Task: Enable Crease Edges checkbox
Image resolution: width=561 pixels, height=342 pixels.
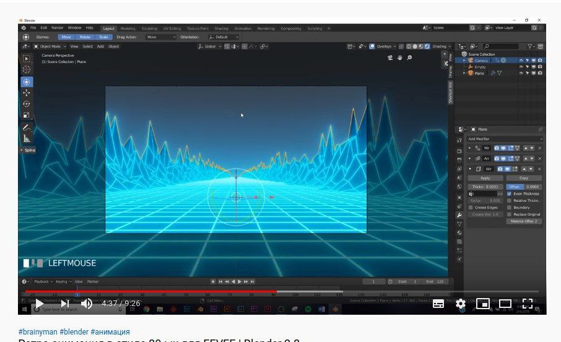Action: 471,208
